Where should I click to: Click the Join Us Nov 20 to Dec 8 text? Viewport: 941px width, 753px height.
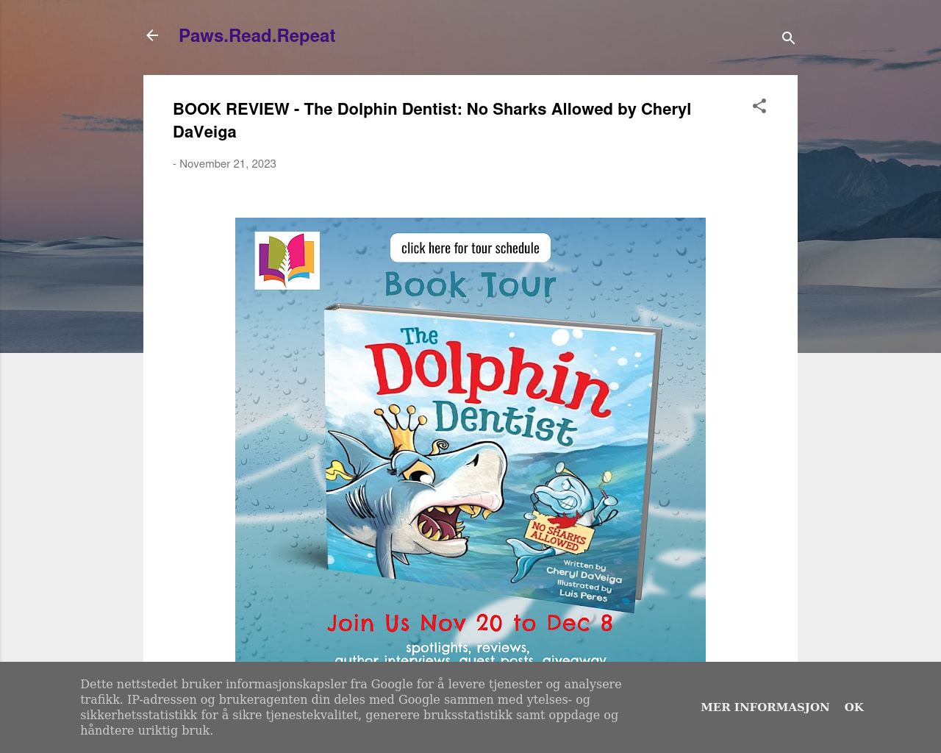click(470, 623)
